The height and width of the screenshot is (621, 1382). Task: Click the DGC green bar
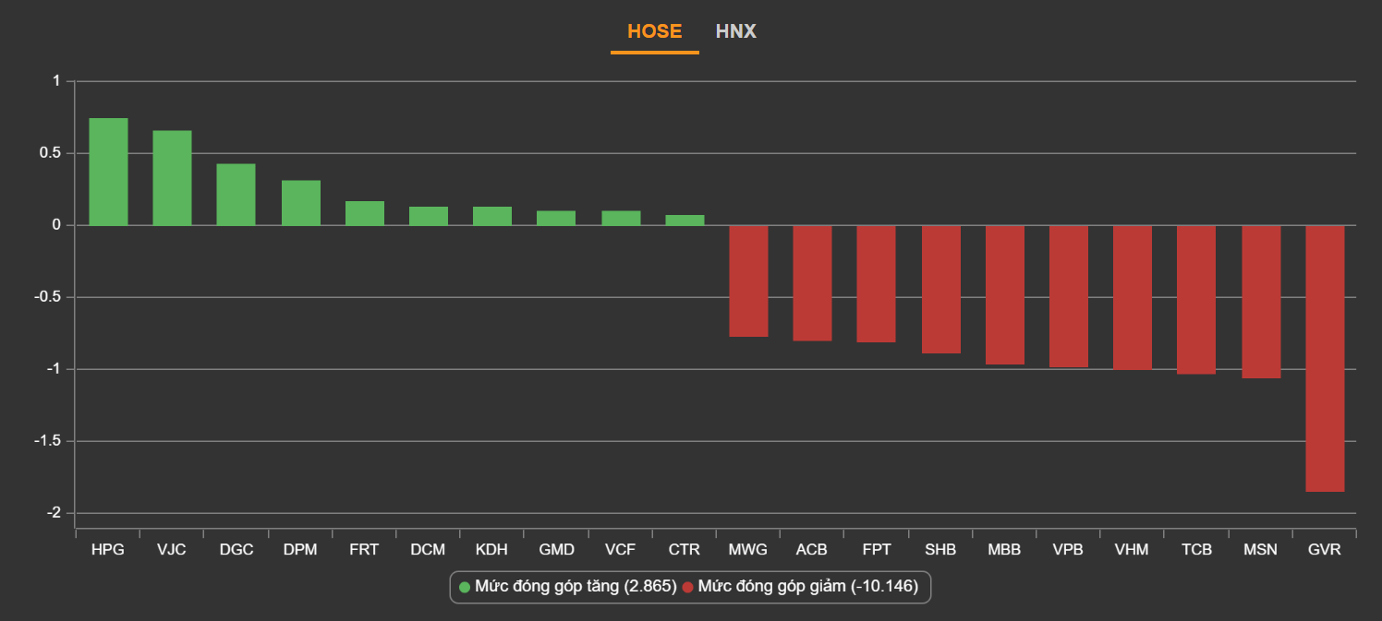pos(236,195)
